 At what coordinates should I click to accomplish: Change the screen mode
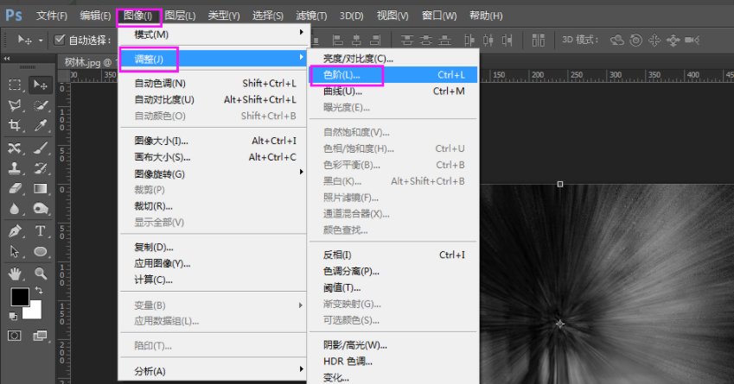click(x=41, y=336)
